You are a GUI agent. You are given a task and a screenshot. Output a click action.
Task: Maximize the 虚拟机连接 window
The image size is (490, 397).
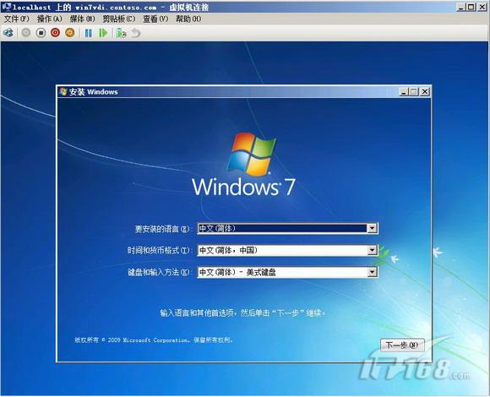pos(471,7)
